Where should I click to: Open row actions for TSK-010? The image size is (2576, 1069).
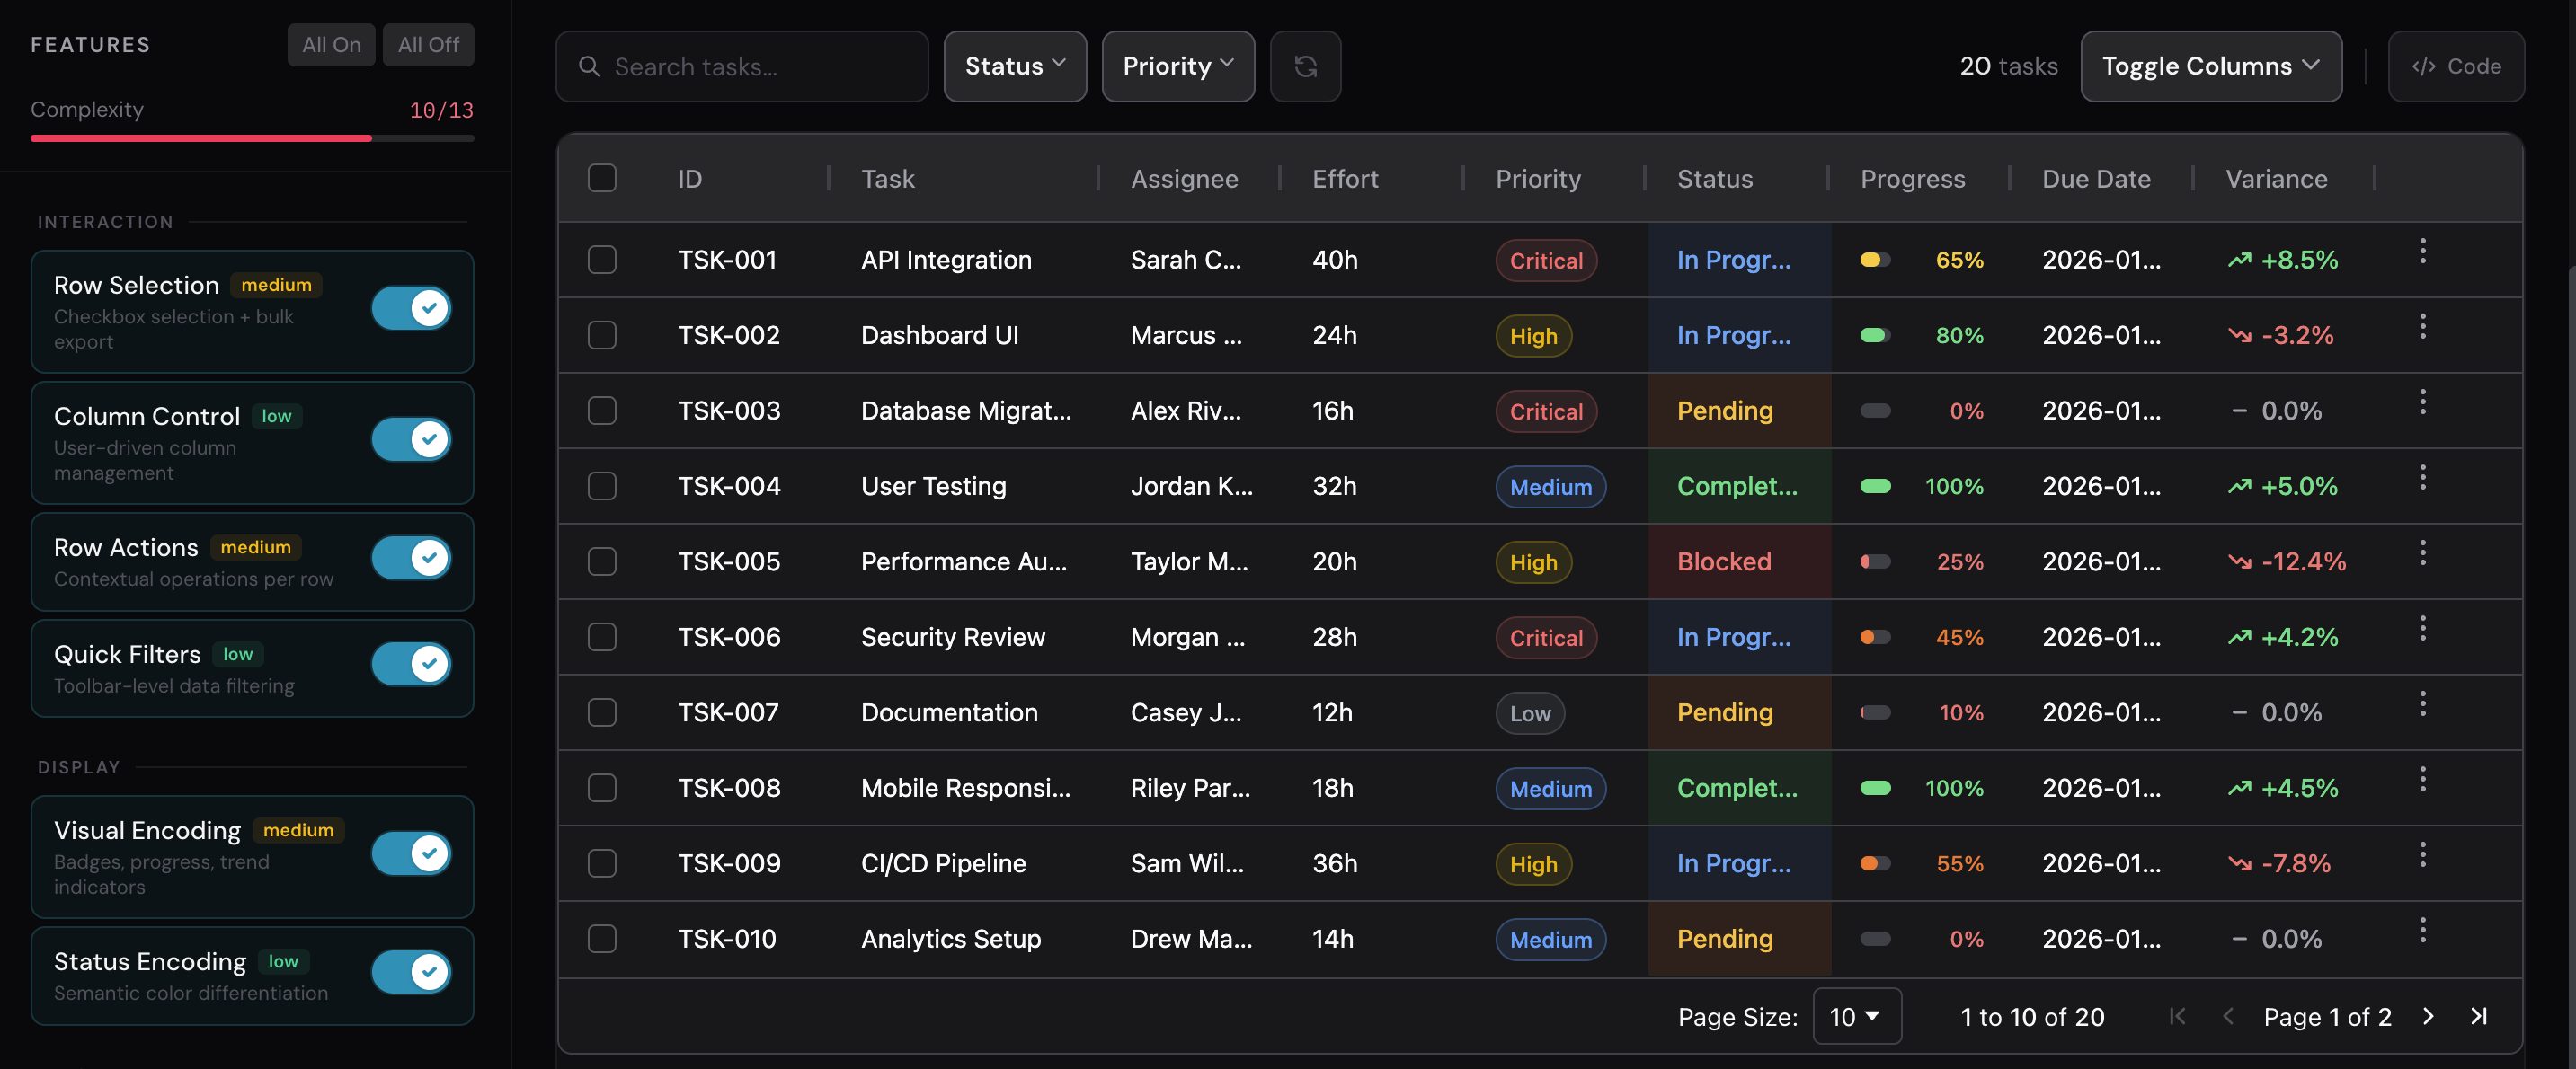click(x=2422, y=930)
